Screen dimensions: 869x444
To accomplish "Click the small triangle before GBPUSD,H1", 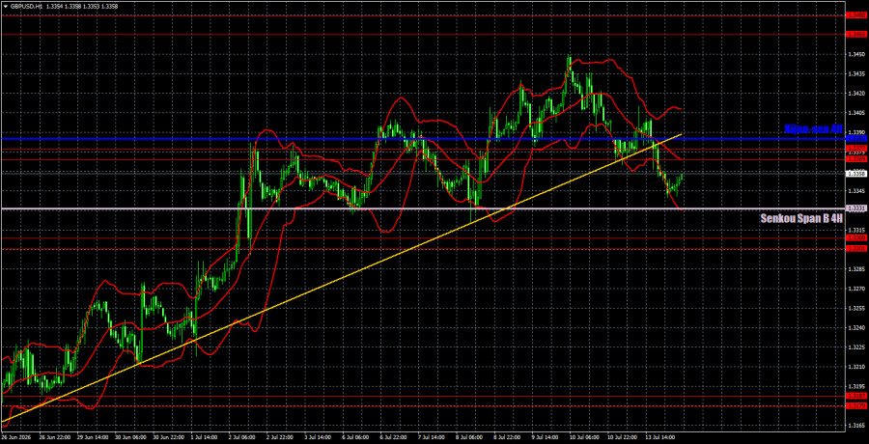I will [5, 6].
